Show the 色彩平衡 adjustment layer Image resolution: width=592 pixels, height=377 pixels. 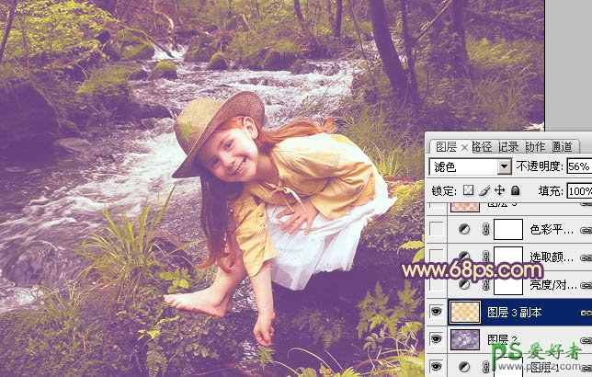436,230
